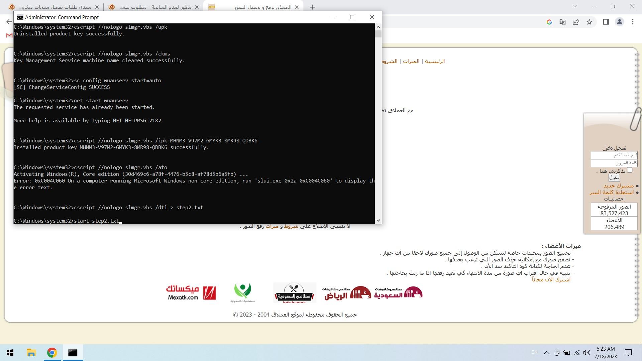Focus the username input field
This screenshot has width=642, height=361.
point(614,155)
